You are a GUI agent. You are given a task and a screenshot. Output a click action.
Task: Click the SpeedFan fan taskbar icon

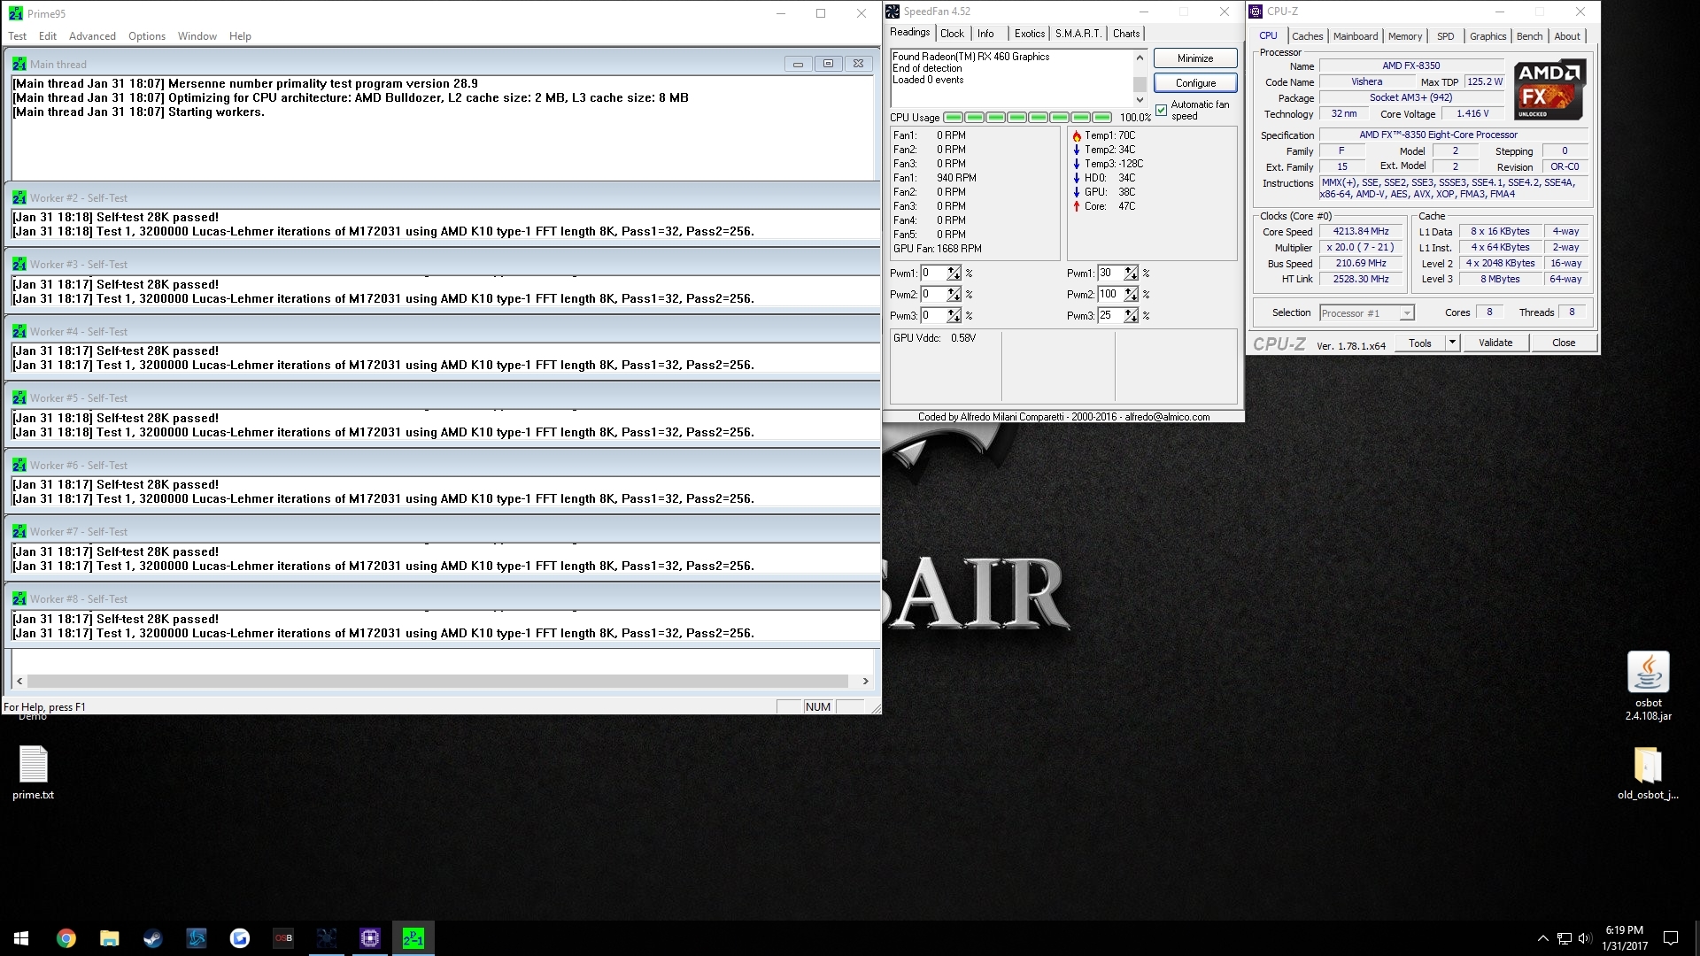point(326,938)
